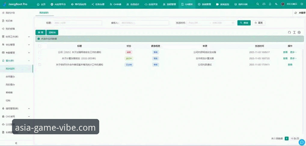Go to AI应用平台 in top navigation
The height and width of the screenshot is (146, 306).
point(58,4)
